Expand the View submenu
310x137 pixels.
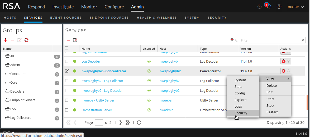pyautogui.click(x=275, y=79)
